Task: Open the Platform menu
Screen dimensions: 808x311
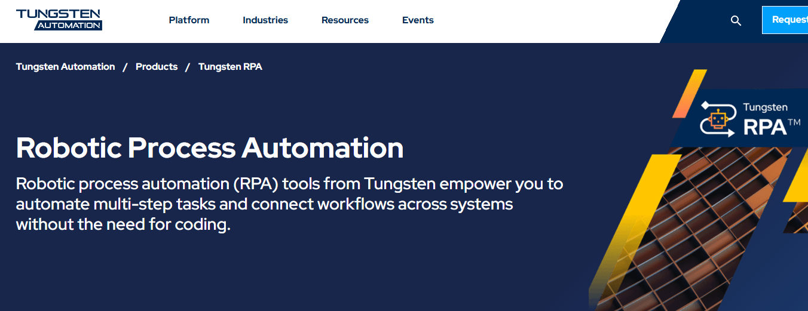Action: click(x=189, y=20)
